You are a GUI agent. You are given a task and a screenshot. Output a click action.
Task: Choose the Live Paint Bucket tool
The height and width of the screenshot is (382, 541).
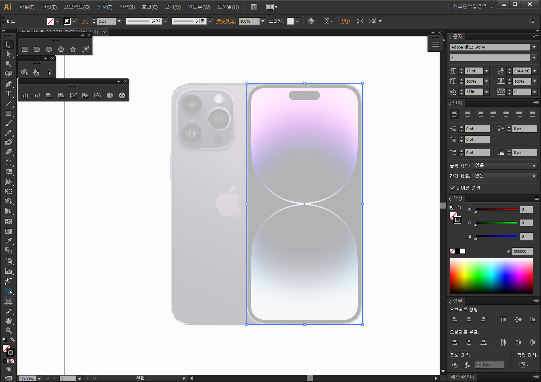[37, 72]
